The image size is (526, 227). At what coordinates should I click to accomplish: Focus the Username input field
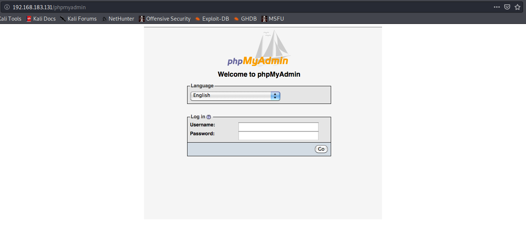278,127
